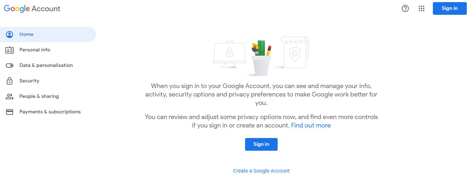Click the help question mark icon

click(405, 9)
